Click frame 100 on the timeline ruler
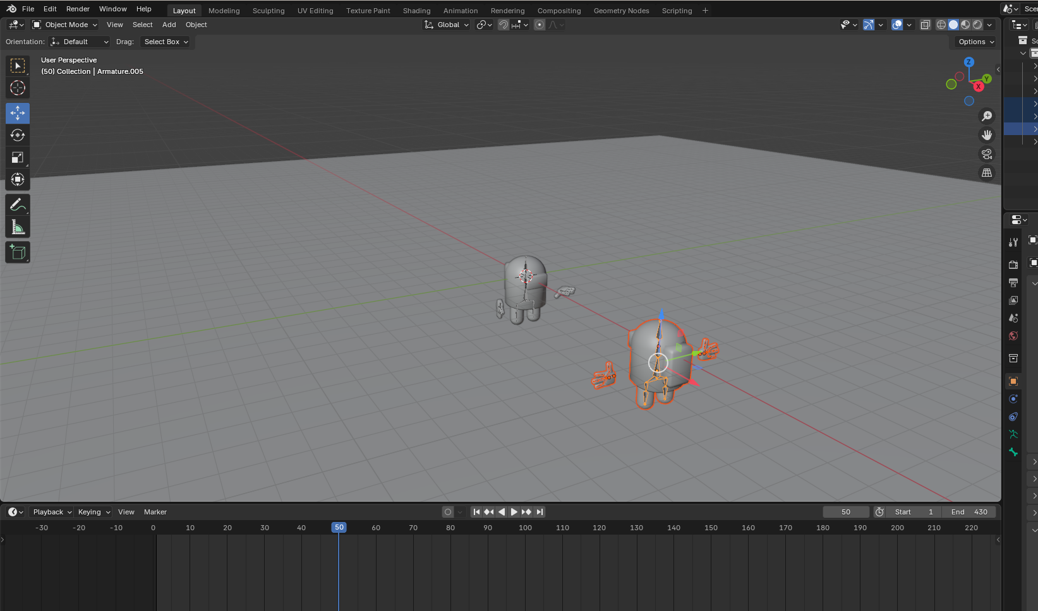This screenshot has width=1038, height=611. [525, 528]
